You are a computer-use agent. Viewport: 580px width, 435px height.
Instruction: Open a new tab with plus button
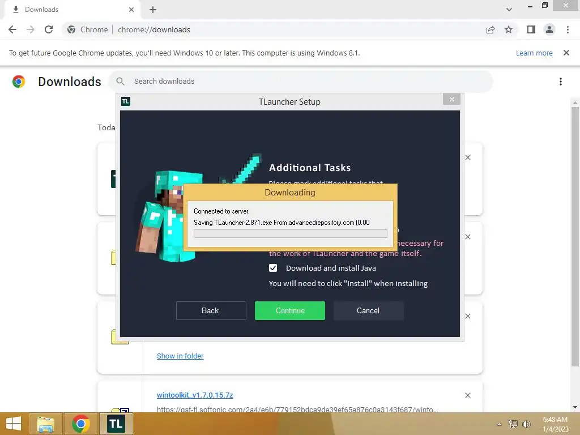[153, 10]
